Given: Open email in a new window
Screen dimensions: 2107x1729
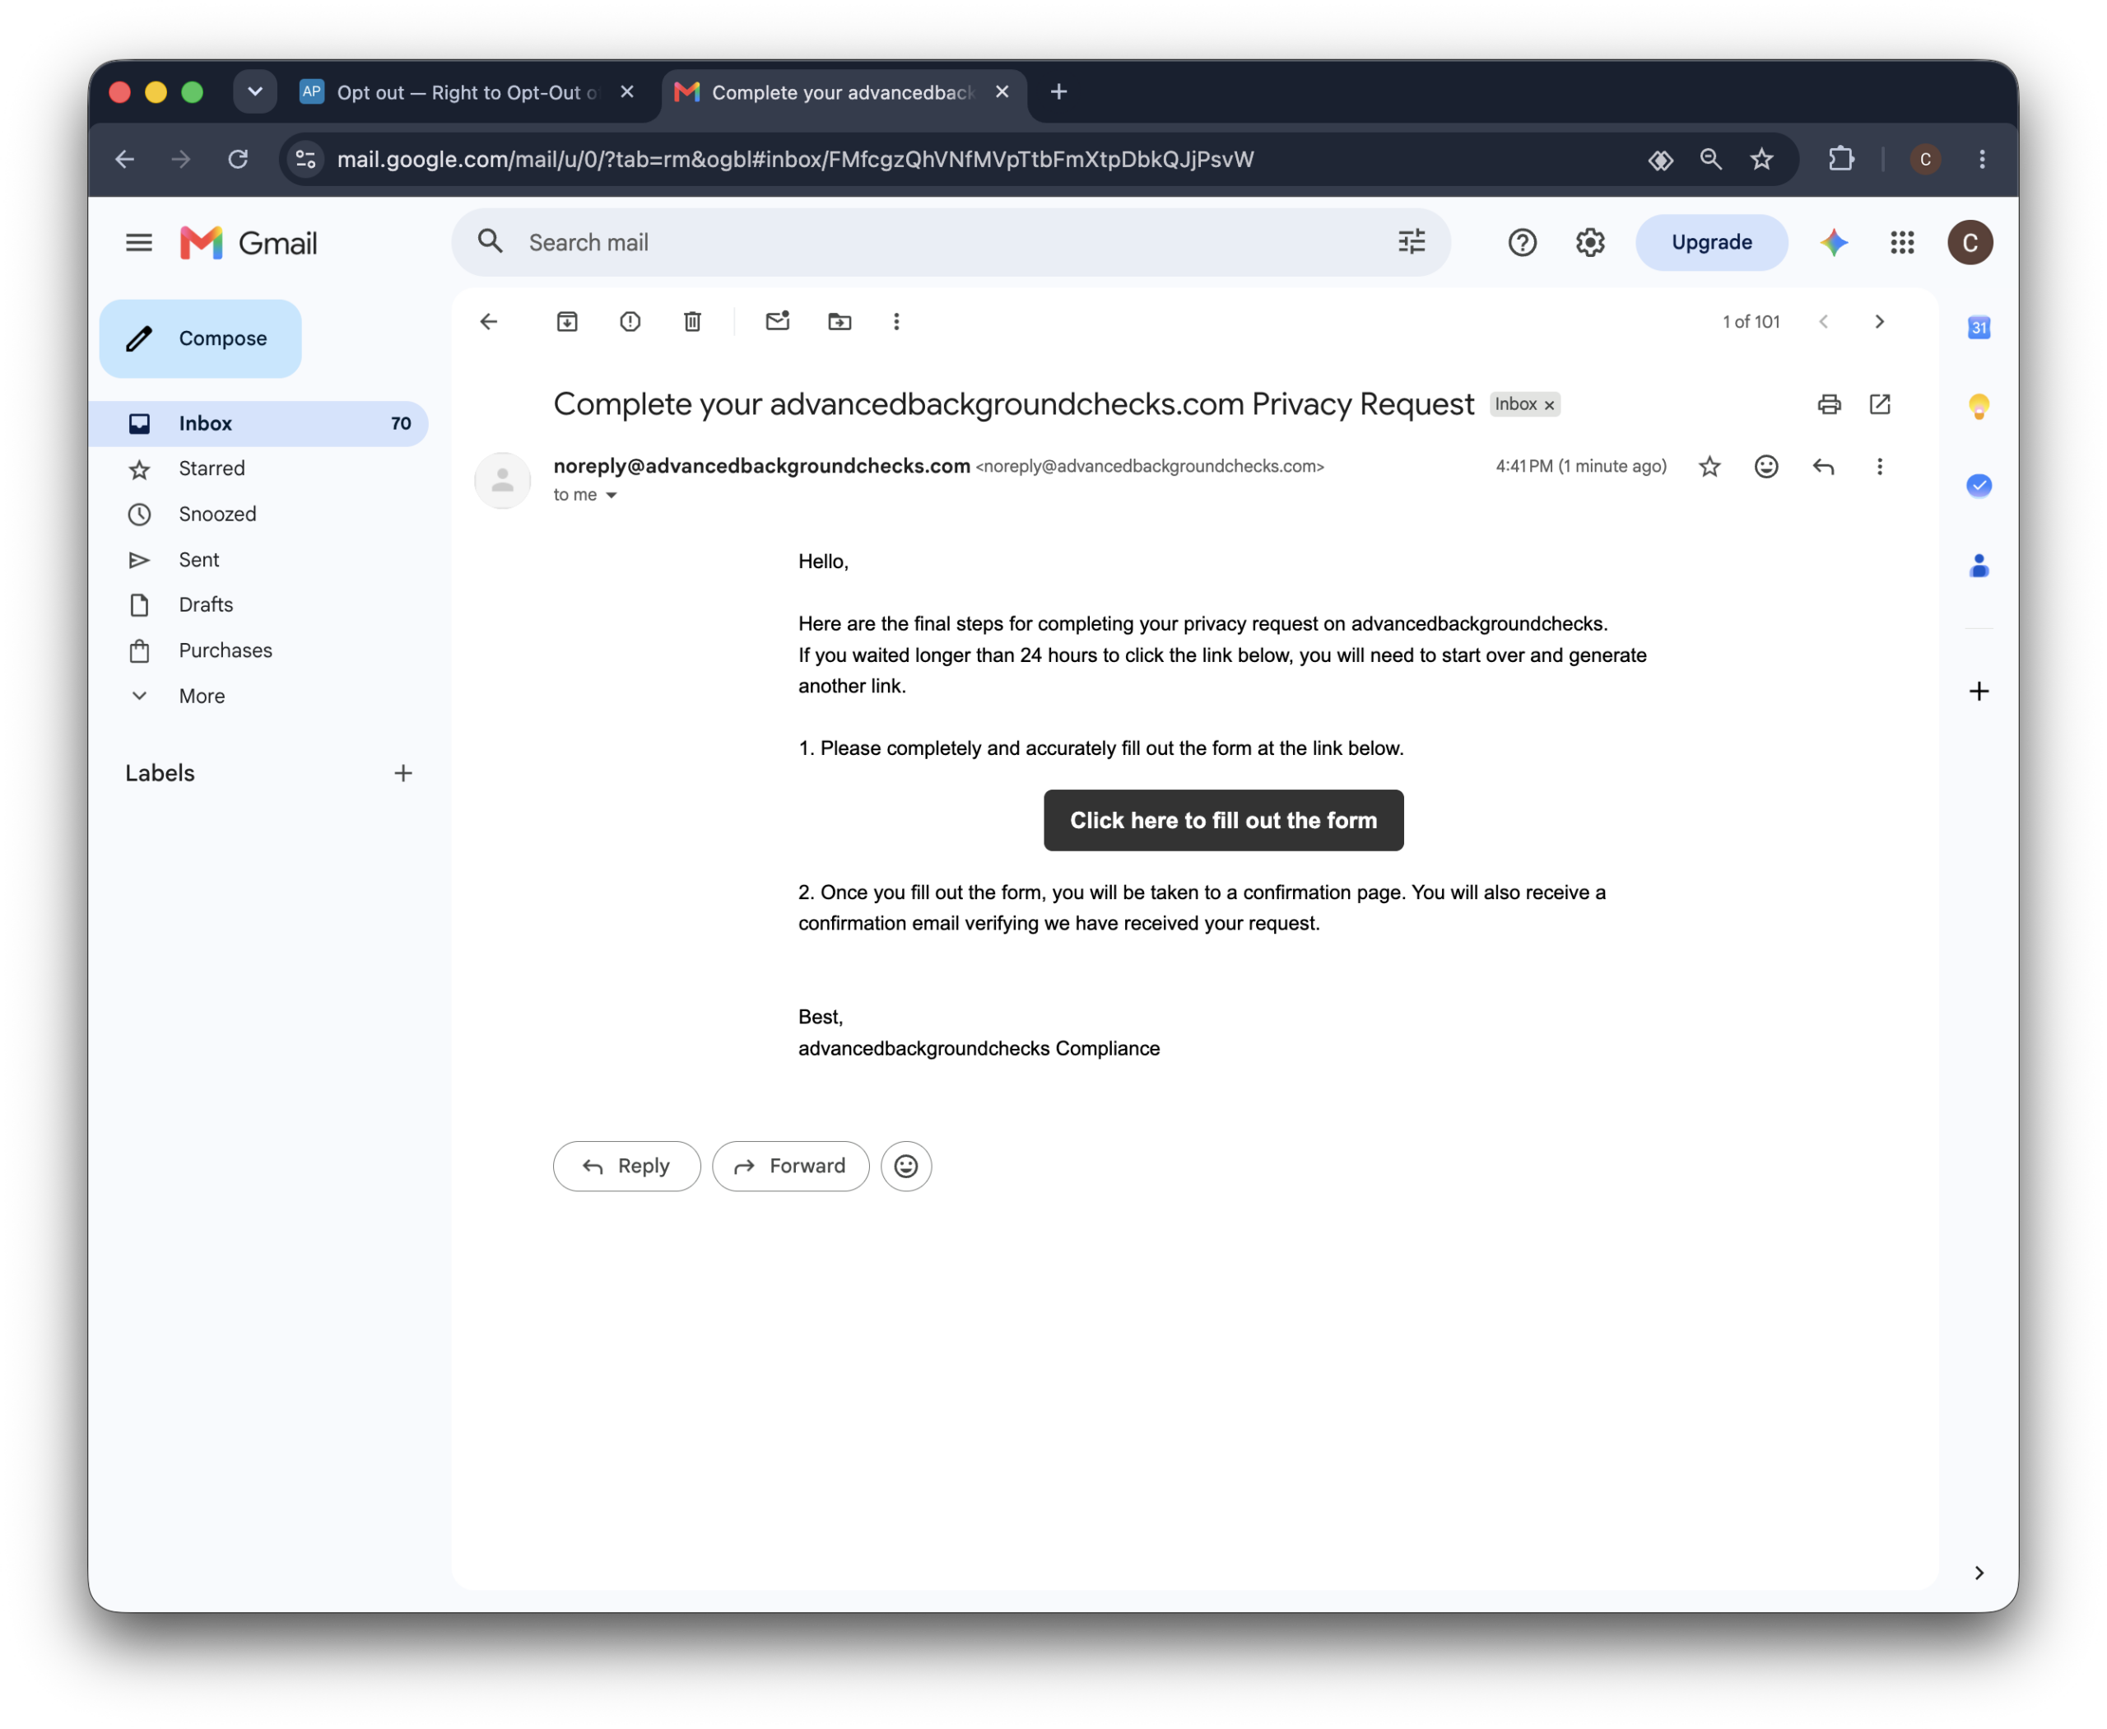Looking at the screenshot, I should pos(1879,404).
